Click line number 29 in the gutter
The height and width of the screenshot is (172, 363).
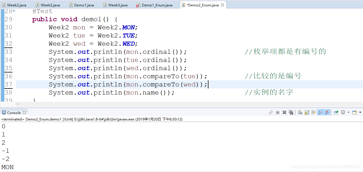pyautogui.click(x=9, y=19)
